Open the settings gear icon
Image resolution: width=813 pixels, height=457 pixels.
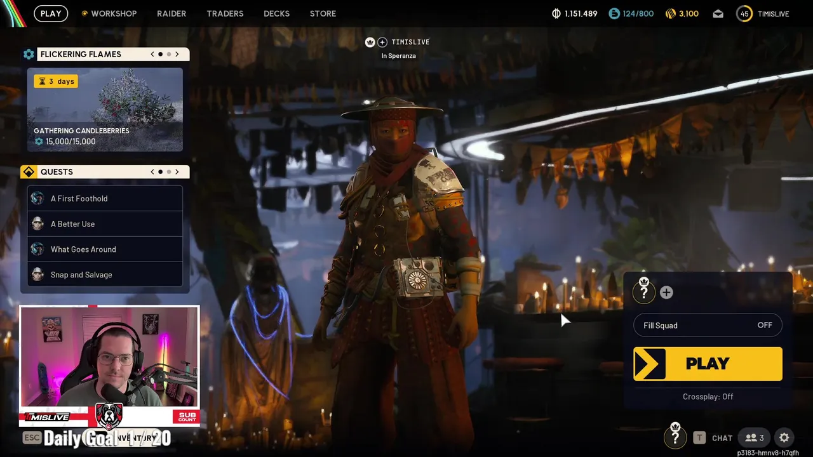point(784,437)
